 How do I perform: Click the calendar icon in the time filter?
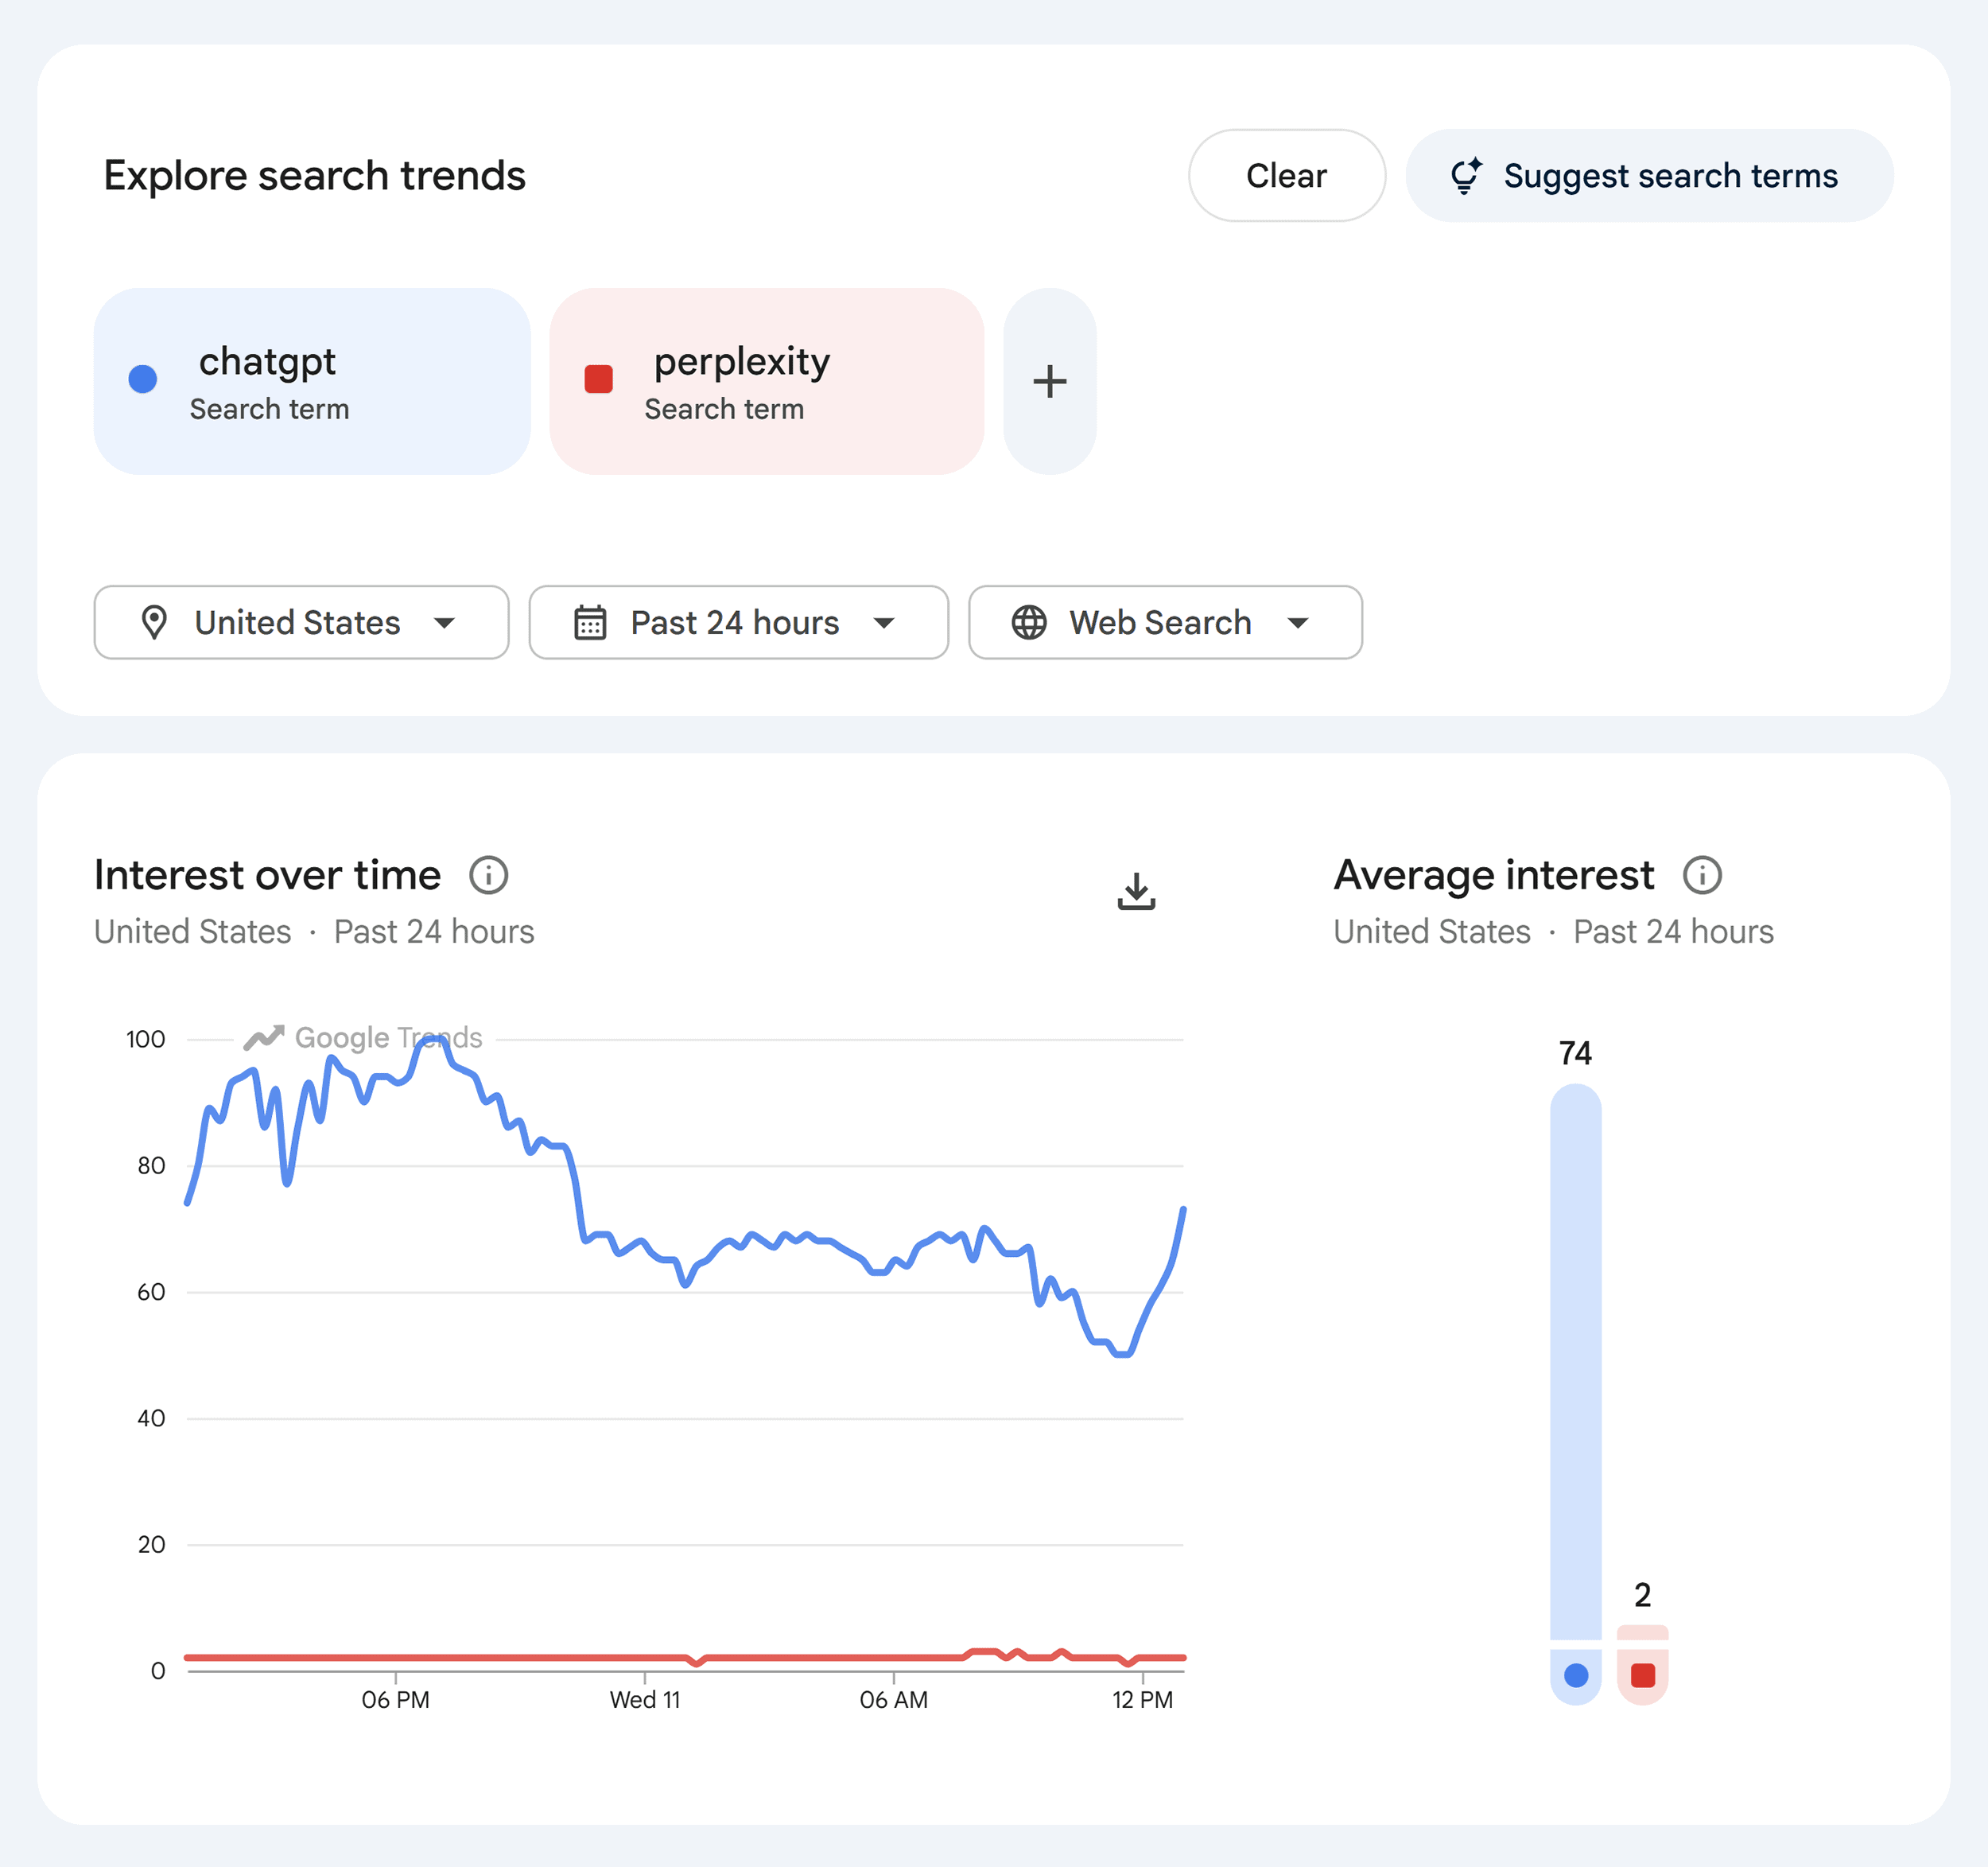(x=589, y=622)
